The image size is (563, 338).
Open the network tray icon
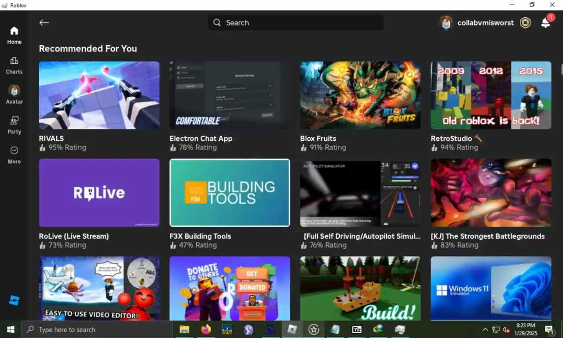pyautogui.click(x=496, y=330)
